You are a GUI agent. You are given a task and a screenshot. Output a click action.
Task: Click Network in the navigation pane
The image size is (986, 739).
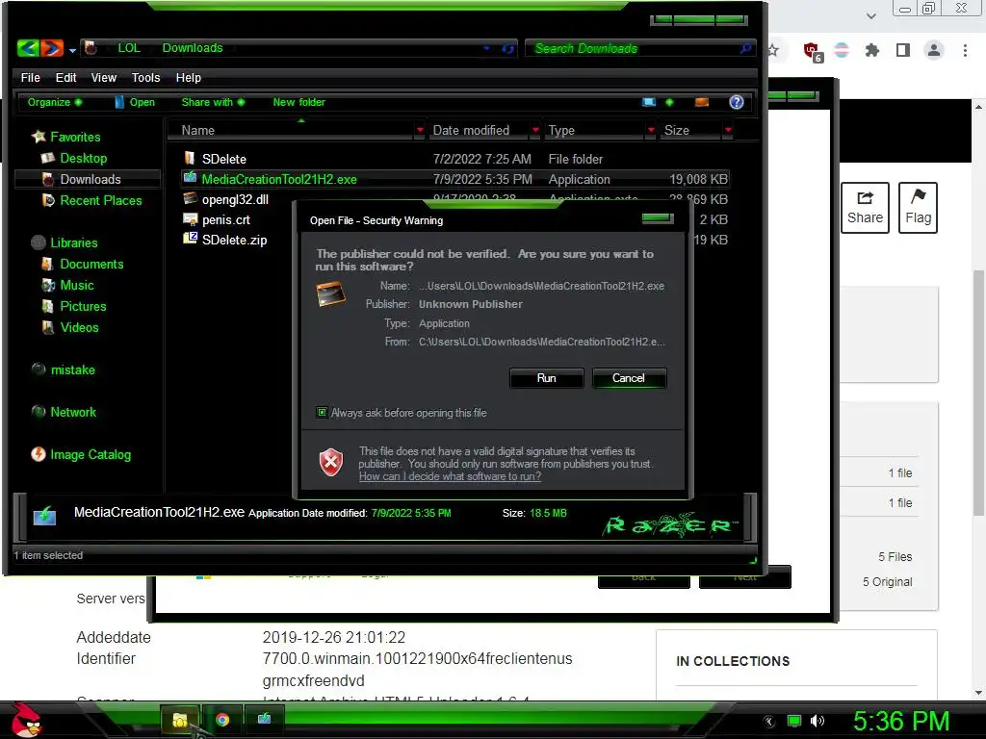pos(73,412)
